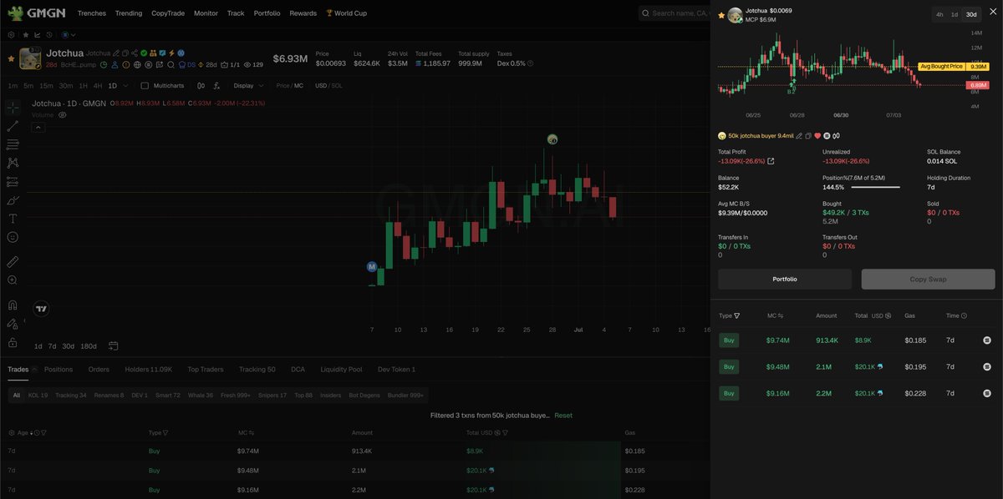
Task: Expand the timeframe interval dropdown
Action: coord(125,85)
